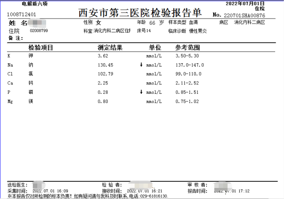Select the calcium result 2.25
Viewport: 284px width, 199px height.
[103, 83]
